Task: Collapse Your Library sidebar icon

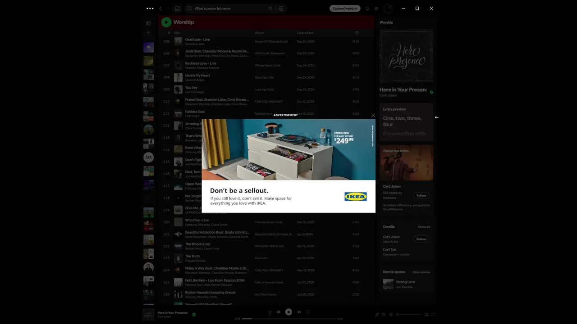Action: coord(148,23)
